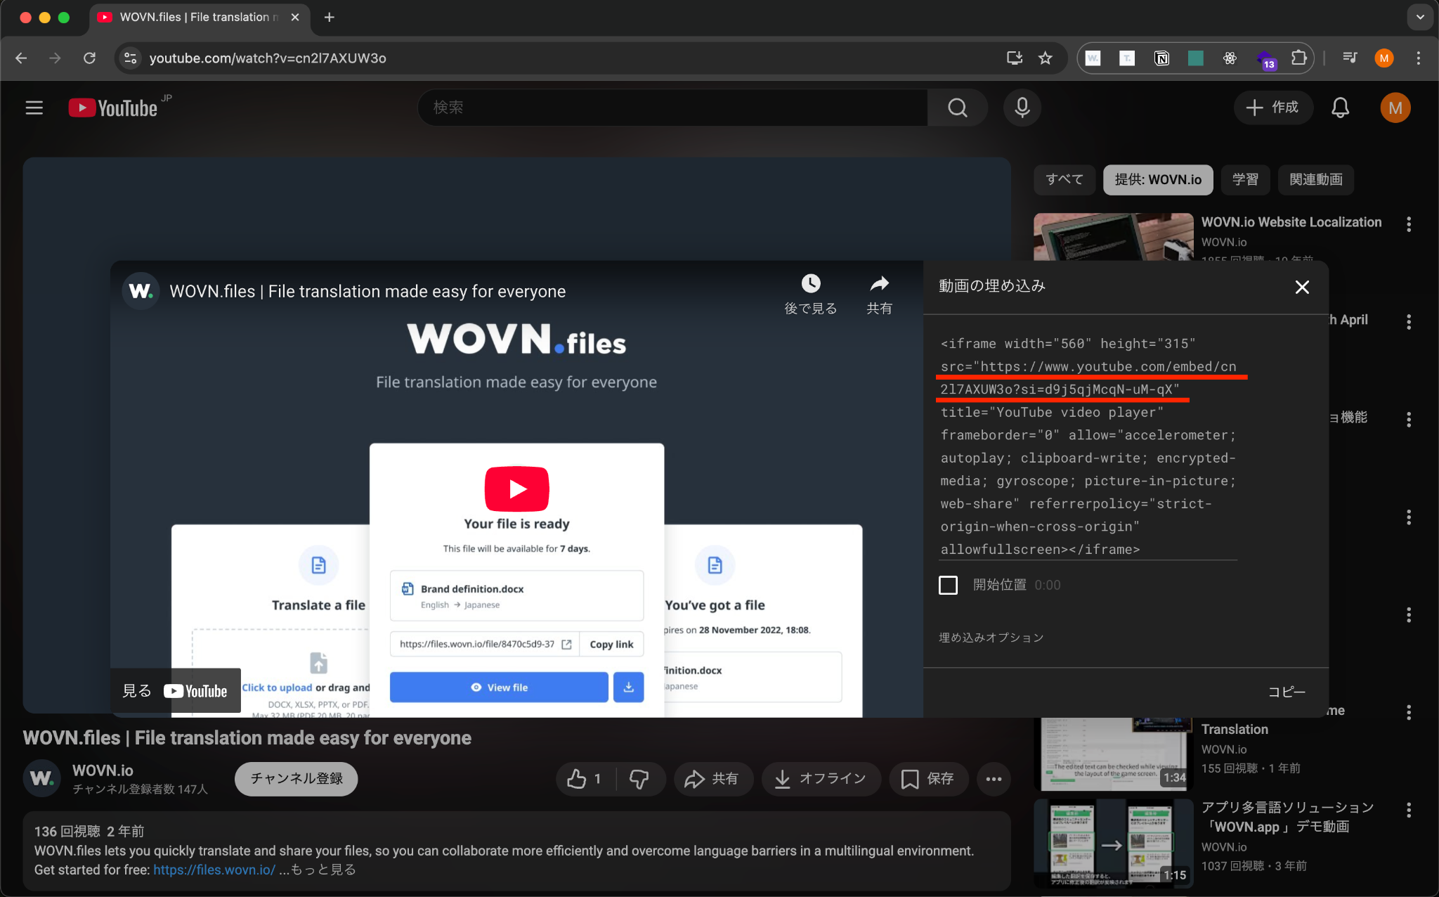Viewport: 1439px width, 897px height.
Task: Close the embed video panel
Action: [x=1302, y=287]
